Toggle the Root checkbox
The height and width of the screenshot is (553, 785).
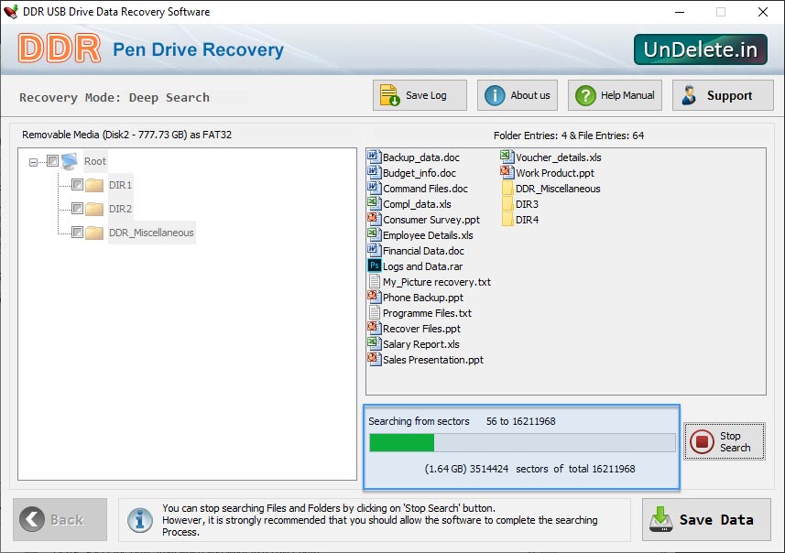pyautogui.click(x=52, y=160)
